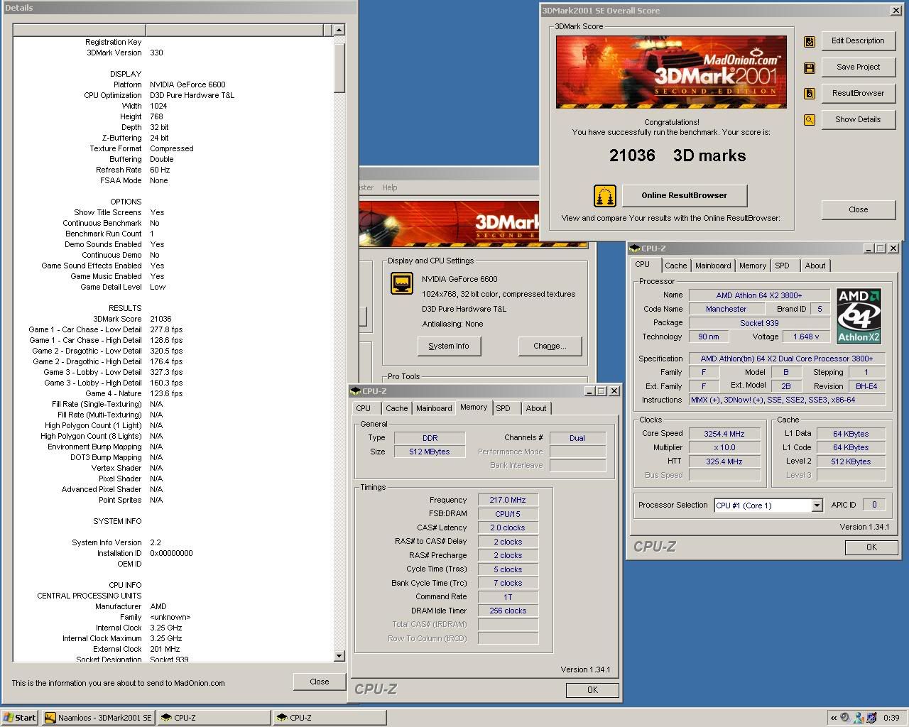The image size is (909, 727).
Task: Click the Online ResultBrowser button
Action: 685,195
